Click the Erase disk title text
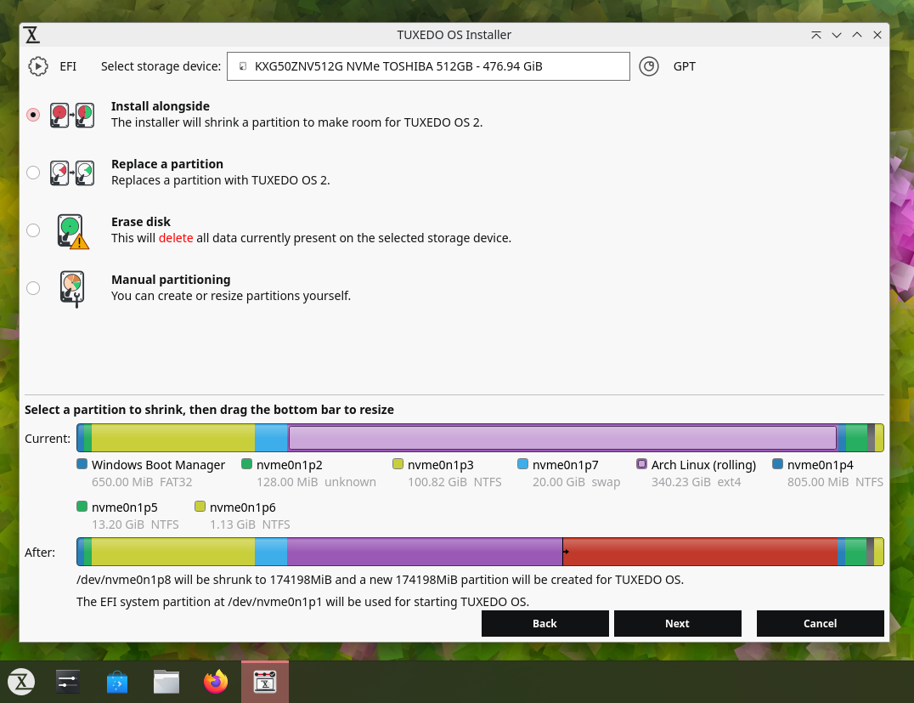 [141, 222]
